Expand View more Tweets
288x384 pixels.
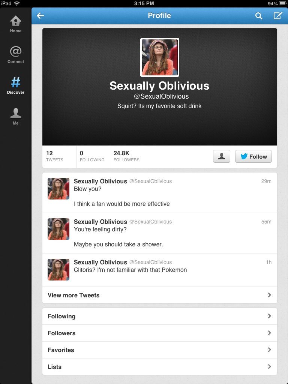pyautogui.click(x=160, y=295)
